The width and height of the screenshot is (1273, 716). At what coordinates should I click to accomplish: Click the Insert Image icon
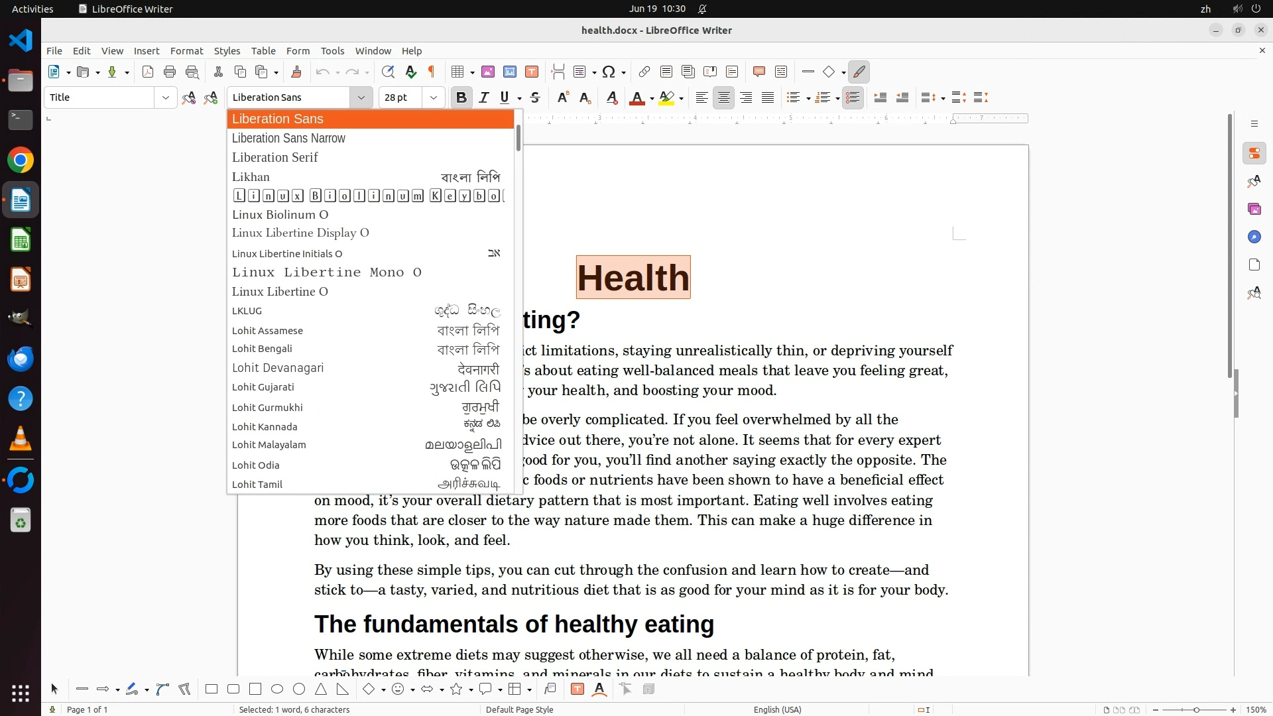[488, 72]
